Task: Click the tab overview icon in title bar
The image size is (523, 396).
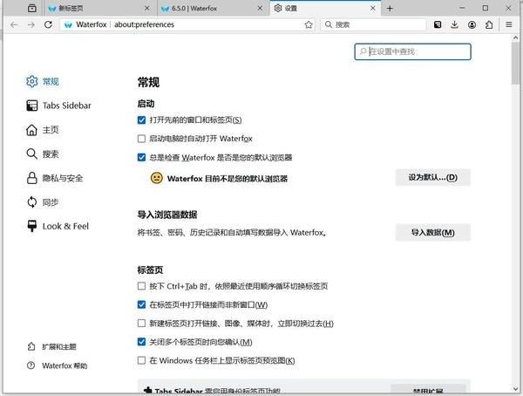Action: (32, 9)
